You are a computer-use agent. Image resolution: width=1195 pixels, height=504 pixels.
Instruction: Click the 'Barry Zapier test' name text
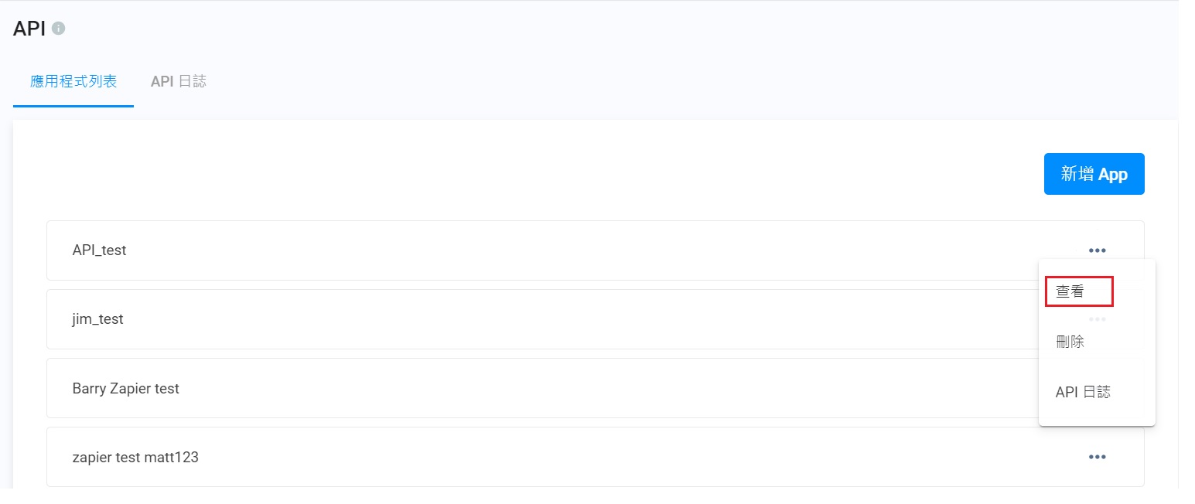[x=125, y=388]
